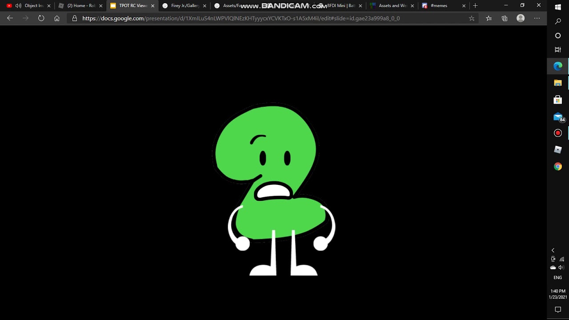569x320 pixels.
Task: Open Task View on the taskbar
Action: coord(558,50)
